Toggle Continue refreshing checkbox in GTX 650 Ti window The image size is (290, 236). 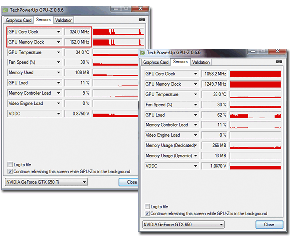click(10, 171)
